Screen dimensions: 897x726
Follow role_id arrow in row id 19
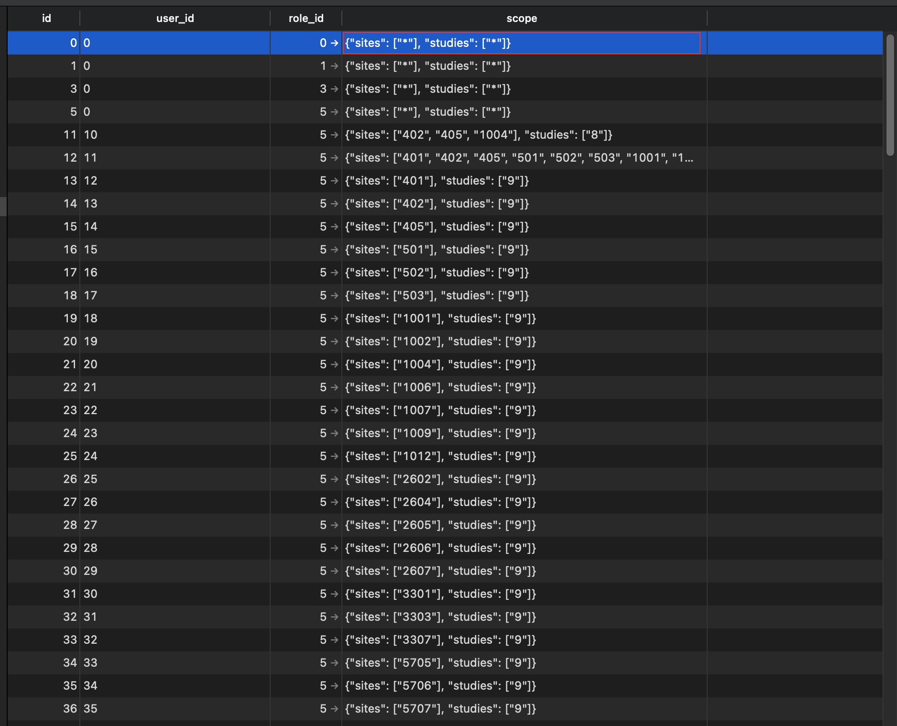(x=334, y=319)
